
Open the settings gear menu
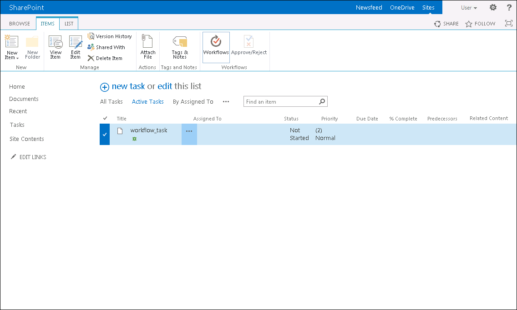click(493, 8)
